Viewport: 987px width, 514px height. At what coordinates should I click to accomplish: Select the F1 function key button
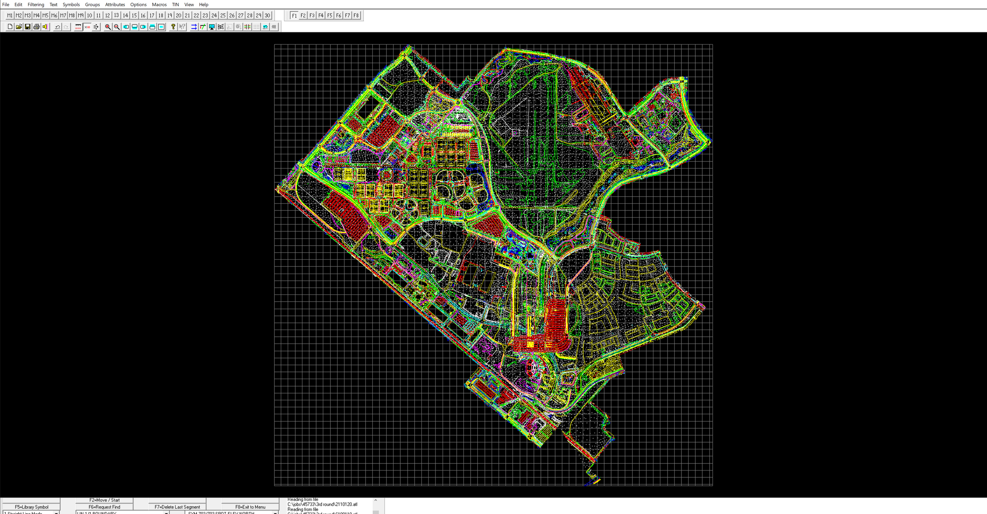[294, 15]
